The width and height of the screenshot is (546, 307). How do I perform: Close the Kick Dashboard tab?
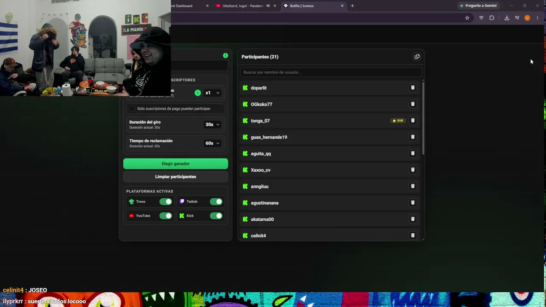(207, 6)
